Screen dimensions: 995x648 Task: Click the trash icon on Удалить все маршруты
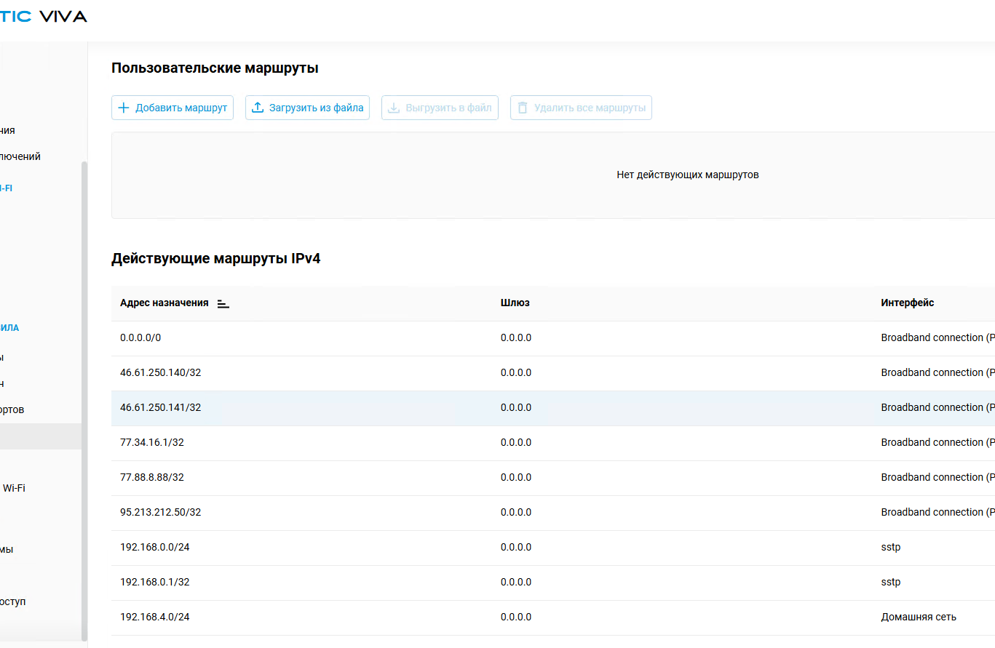(x=522, y=108)
